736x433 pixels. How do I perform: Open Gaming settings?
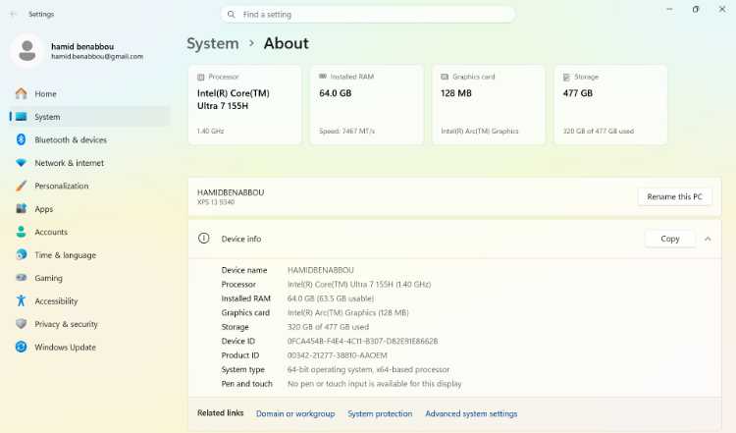(x=89, y=278)
